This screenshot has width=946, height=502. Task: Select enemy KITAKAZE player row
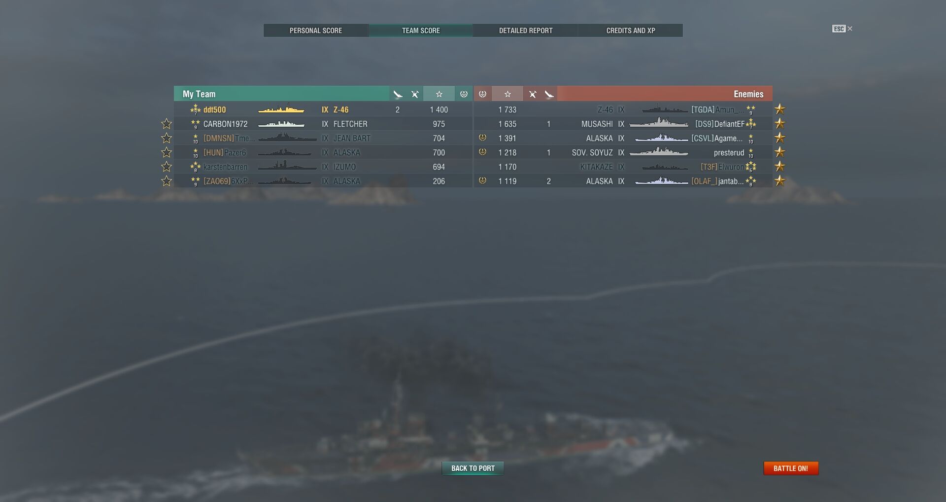point(623,167)
